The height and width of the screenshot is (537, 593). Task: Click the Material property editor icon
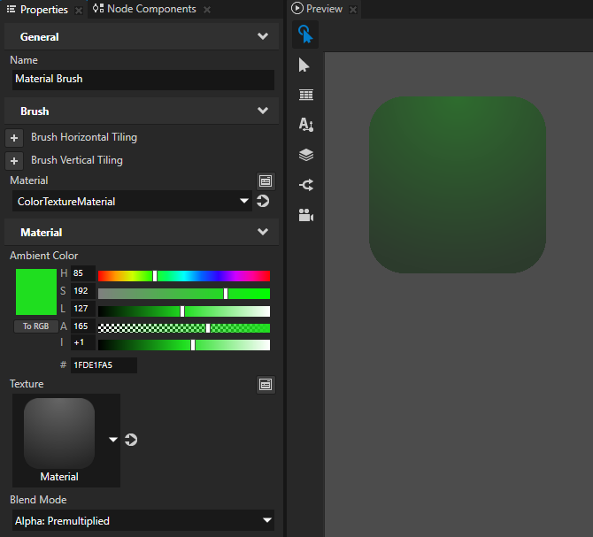266,181
